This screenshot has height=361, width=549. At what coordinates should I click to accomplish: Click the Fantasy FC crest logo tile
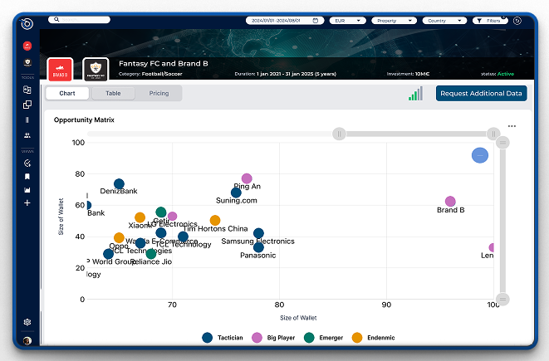(x=96, y=69)
